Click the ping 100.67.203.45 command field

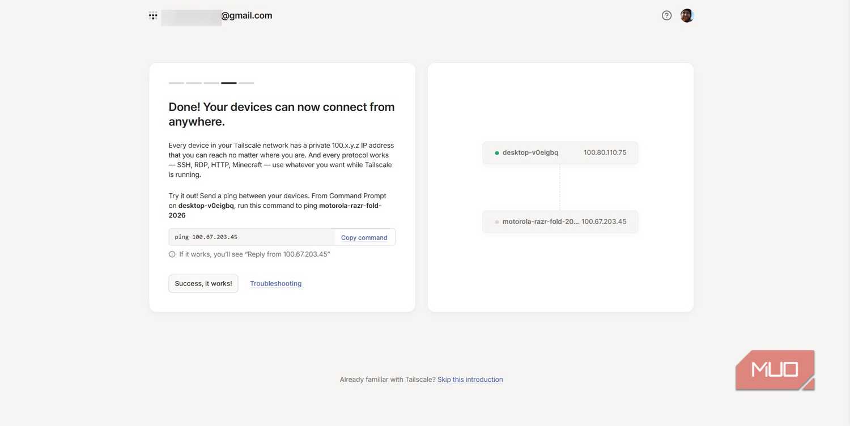[x=252, y=237]
